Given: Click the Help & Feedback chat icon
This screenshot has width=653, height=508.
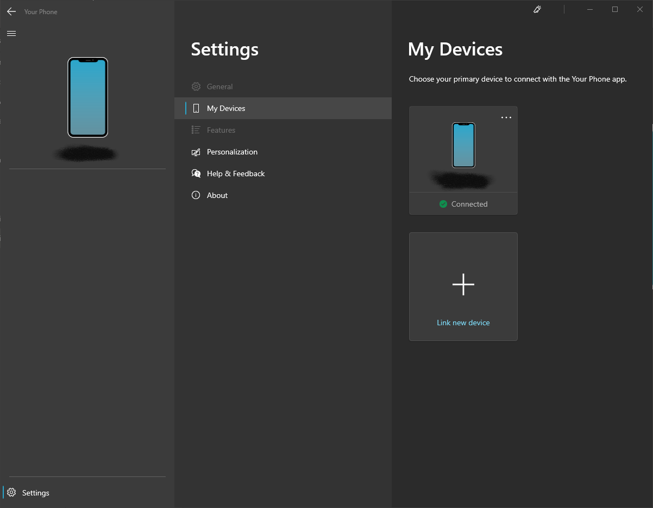Looking at the screenshot, I should (x=196, y=174).
